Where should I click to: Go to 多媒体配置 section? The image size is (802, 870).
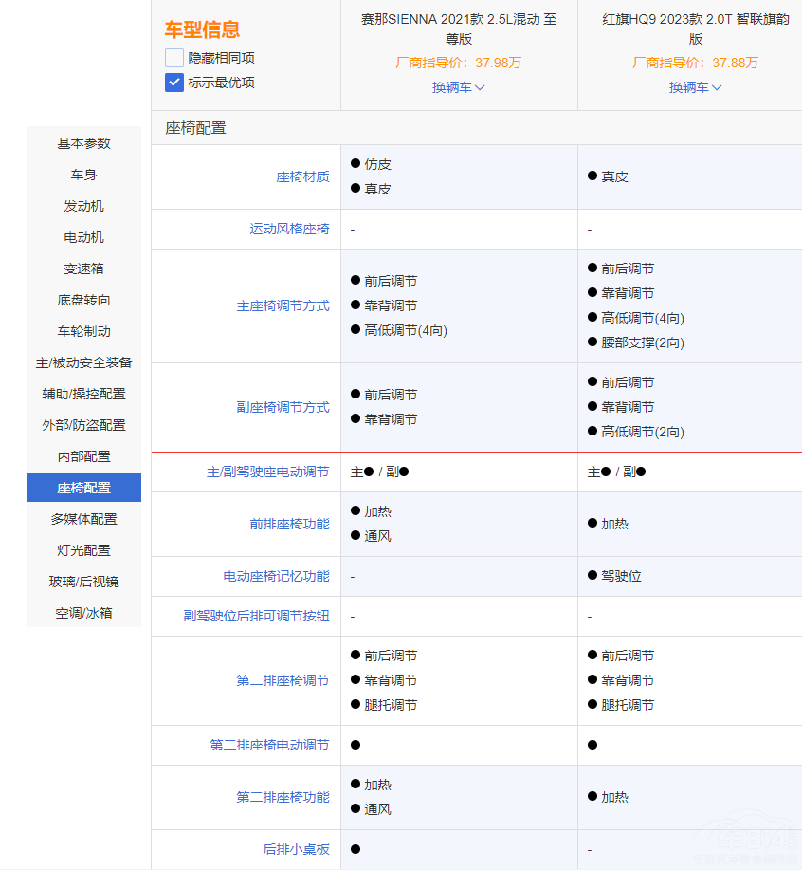point(84,519)
